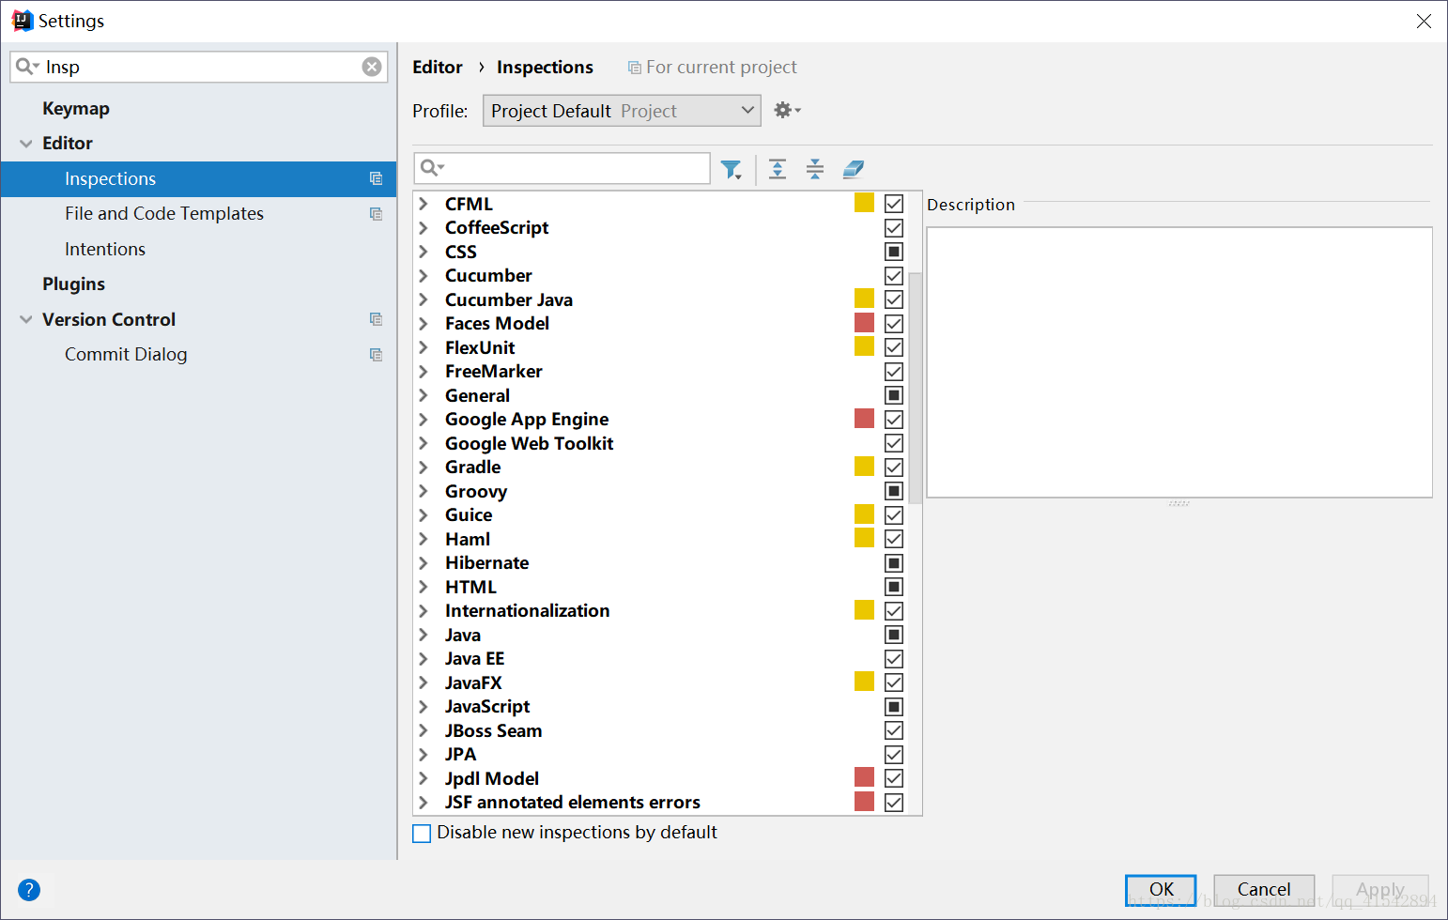1448x920 pixels.
Task: Toggle the Gradle inspections checkbox
Action: pyautogui.click(x=894, y=468)
